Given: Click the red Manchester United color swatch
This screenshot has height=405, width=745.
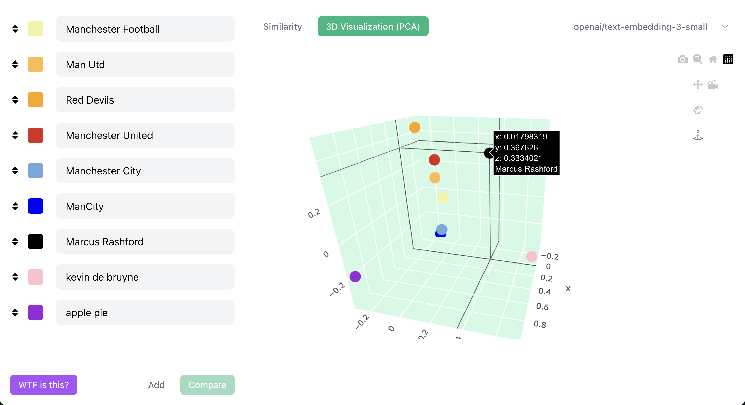Looking at the screenshot, I should 35,135.
